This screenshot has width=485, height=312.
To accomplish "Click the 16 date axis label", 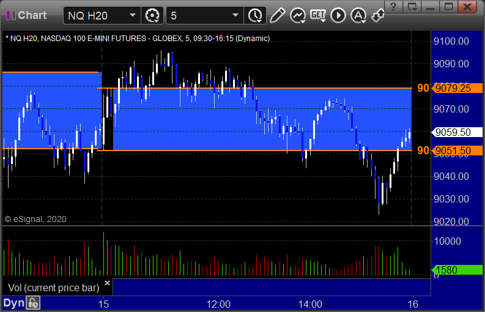I will point(413,304).
